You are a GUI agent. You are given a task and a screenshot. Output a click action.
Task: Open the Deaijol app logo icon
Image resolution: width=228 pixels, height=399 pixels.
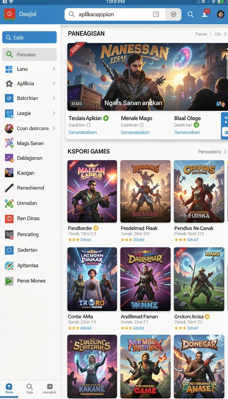coord(9,14)
